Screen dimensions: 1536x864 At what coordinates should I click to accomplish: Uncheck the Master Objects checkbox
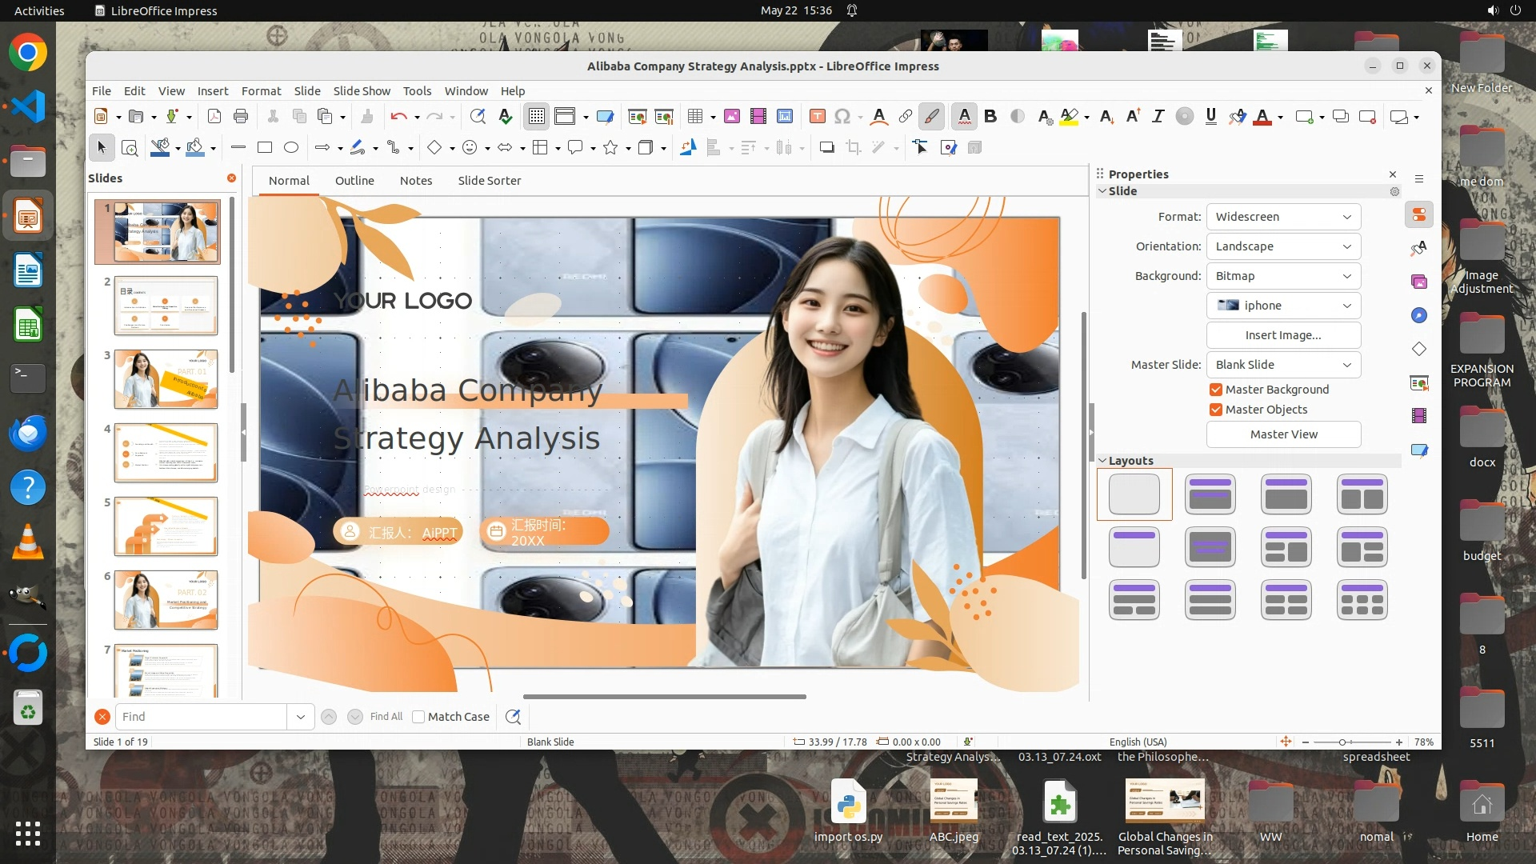[1216, 410]
